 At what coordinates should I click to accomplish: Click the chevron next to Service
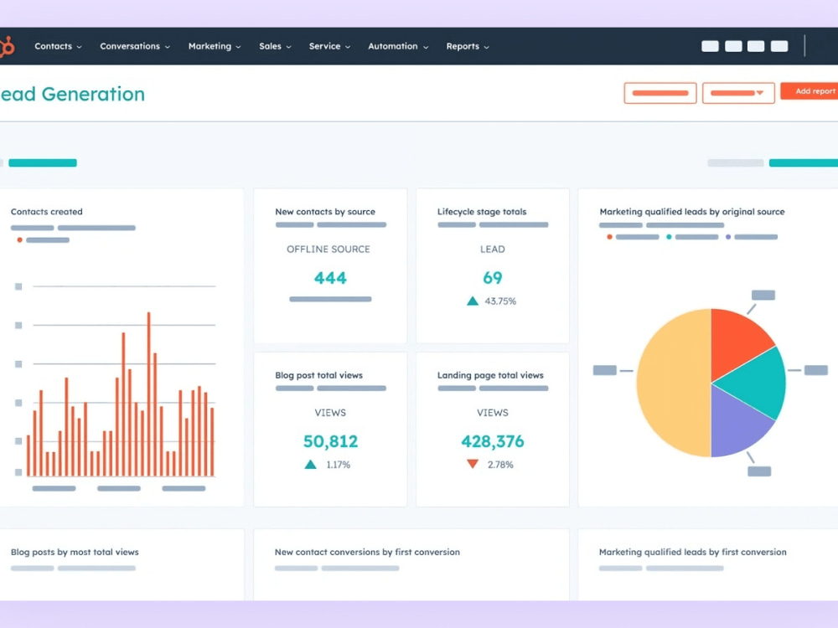click(x=348, y=47)
